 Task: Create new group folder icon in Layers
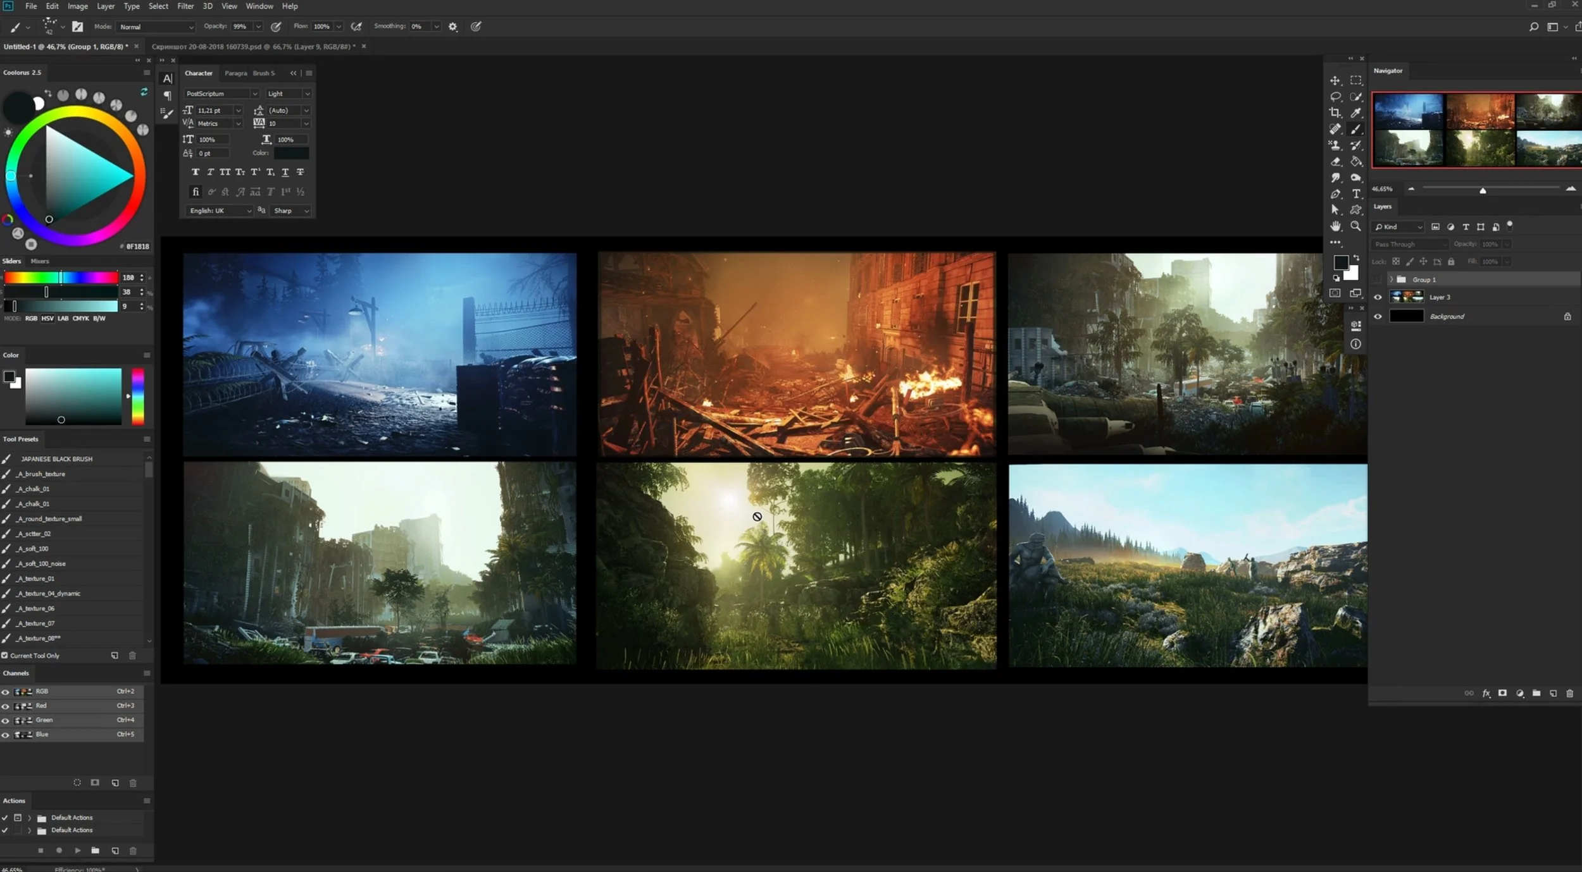coord(1536,693)
